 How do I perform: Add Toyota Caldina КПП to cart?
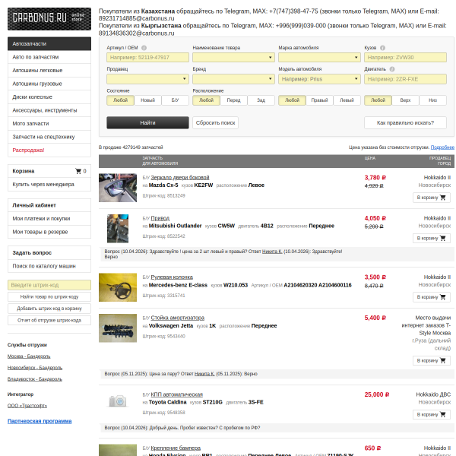pos(432,414)
